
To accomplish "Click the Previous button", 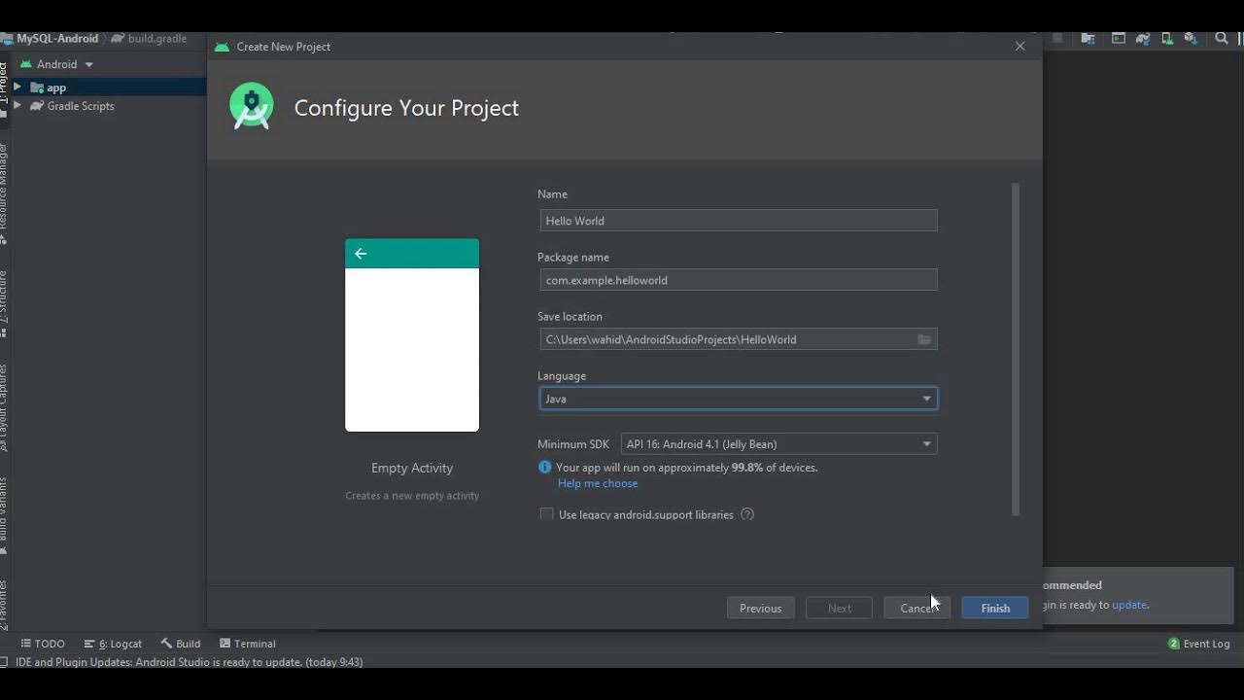I will pyautogui.click(x=761, y=608).
